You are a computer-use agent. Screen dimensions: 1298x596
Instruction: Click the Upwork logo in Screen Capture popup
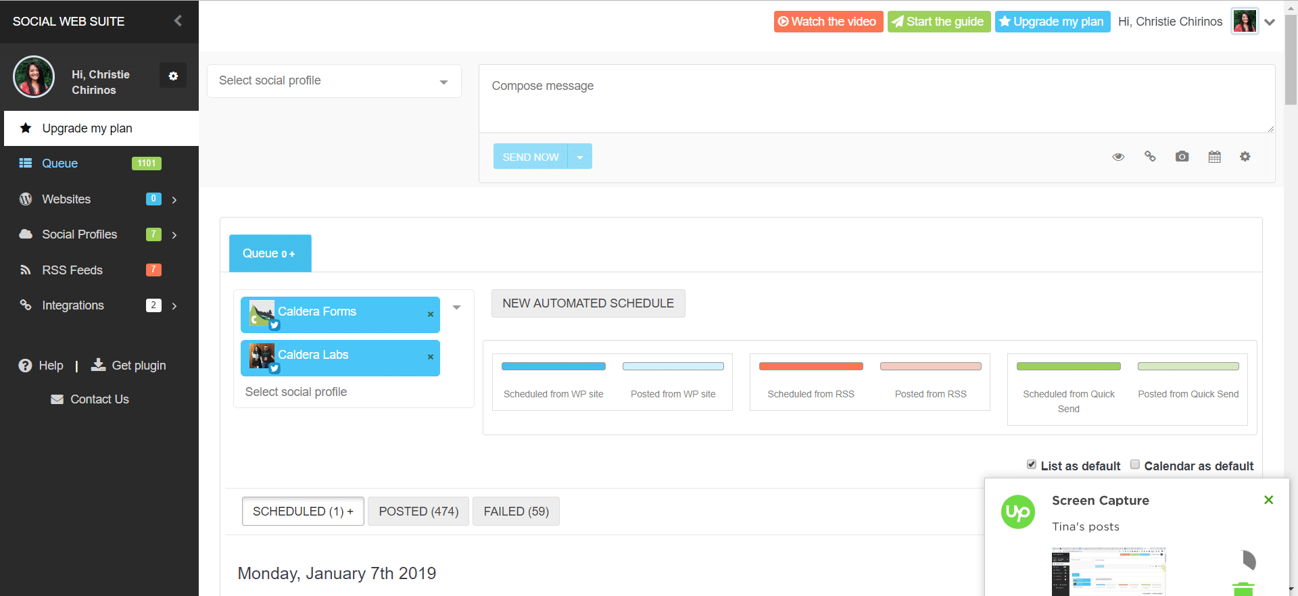coord(1018,512)
